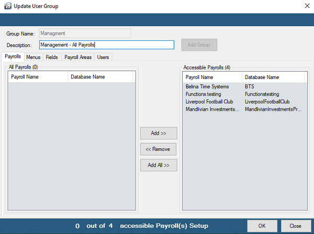The height and width of the screenshot is (234, 314).
Task: Click the application icon in title bar
Action: pyautogui.click(x=8, y=6)
